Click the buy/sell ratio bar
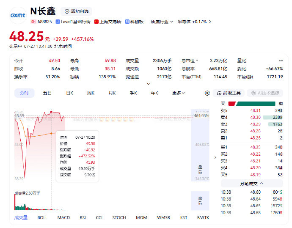This screenshot has height=228, width=292. tap(252, 104)
